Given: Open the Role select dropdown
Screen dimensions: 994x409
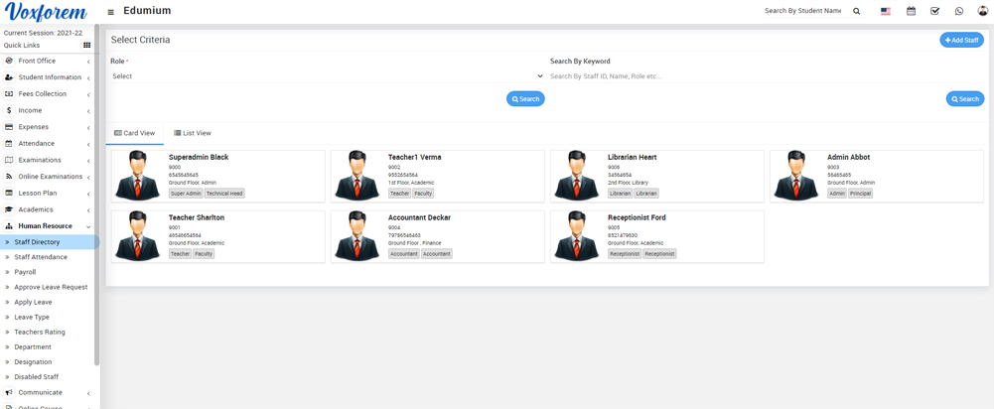Looking at the screenshot, I should (x=327, y=76).
